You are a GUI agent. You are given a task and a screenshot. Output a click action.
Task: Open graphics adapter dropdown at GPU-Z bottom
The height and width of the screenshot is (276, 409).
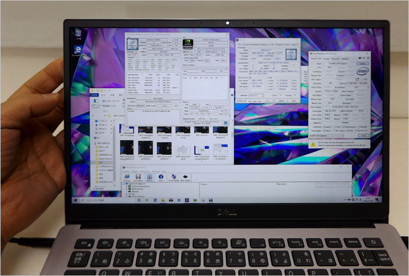click(326, 136)
